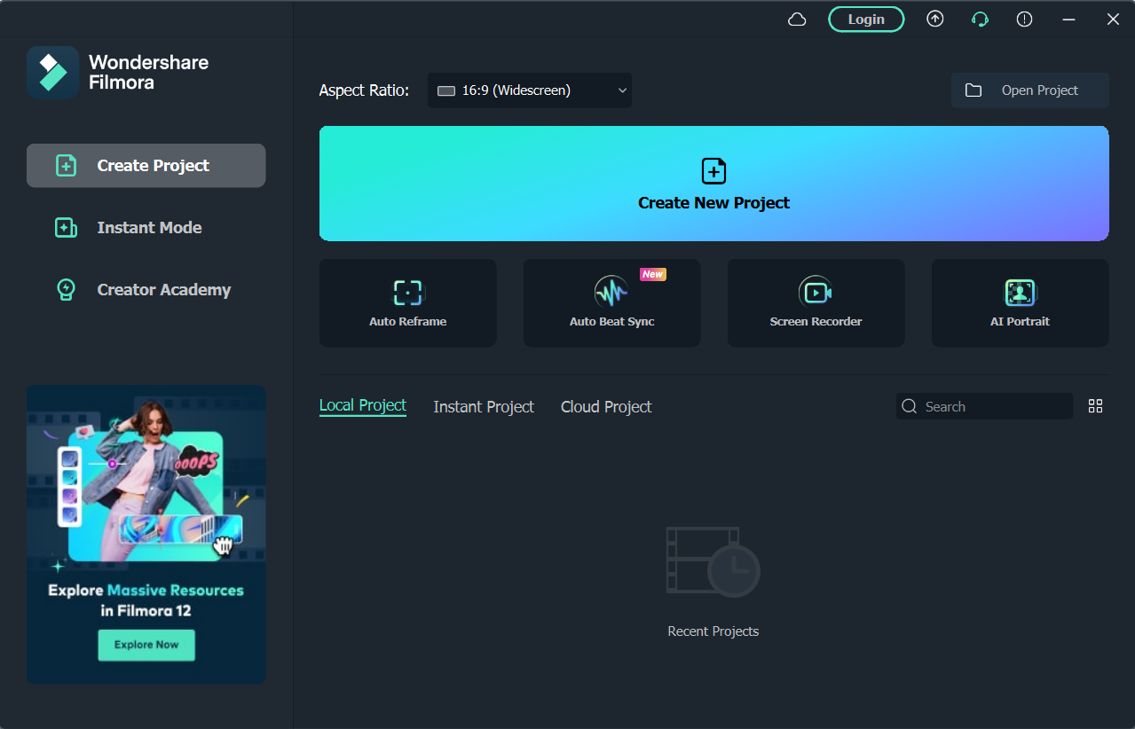The image size is (1135, 729).
Task: Focus the project Search field
Action: pos(985,406)
